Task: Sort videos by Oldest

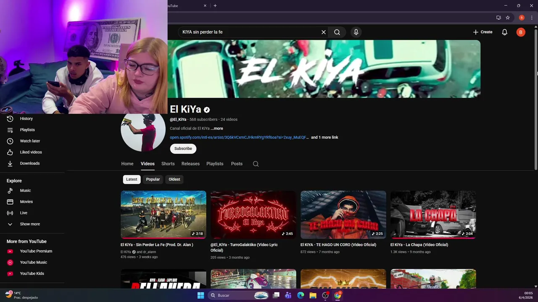Action: (x=174, y=179)
